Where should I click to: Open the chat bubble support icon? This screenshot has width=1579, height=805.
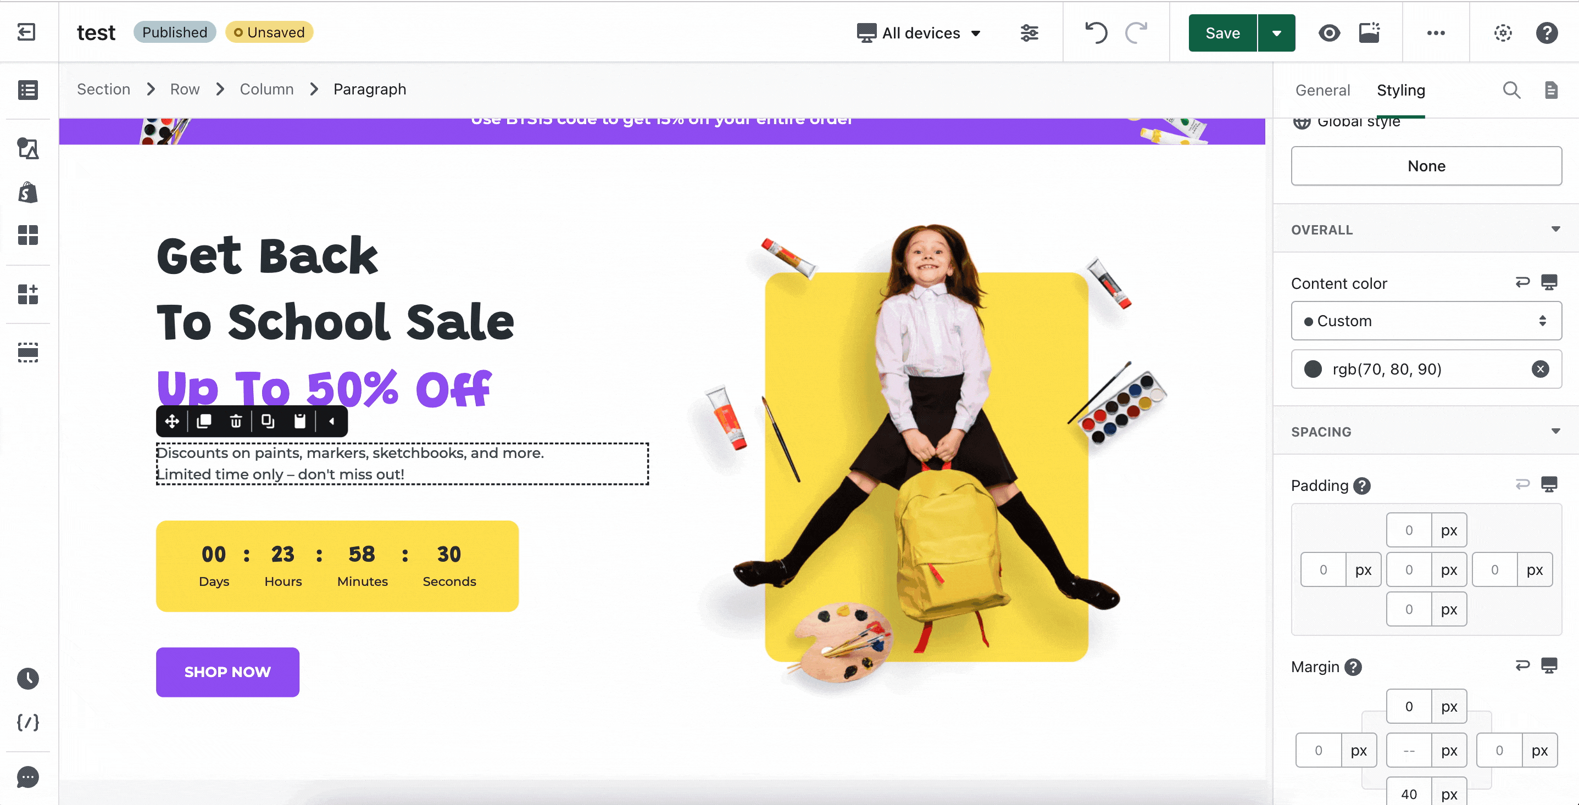coord(27,777)
